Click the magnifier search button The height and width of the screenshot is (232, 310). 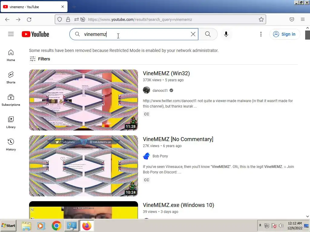coord(208,34)
